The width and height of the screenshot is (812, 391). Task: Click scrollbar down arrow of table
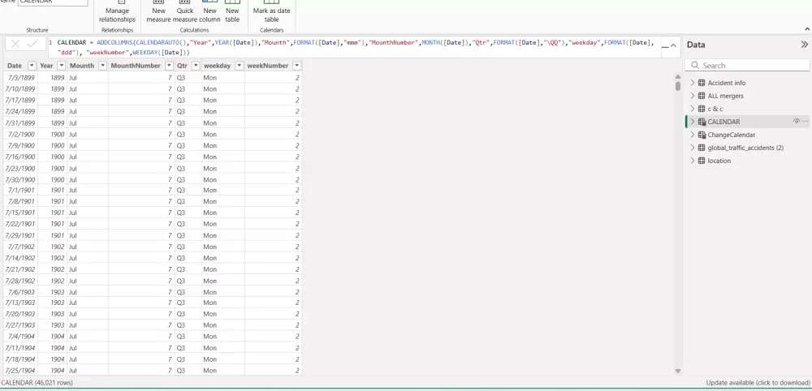(678, 371)
